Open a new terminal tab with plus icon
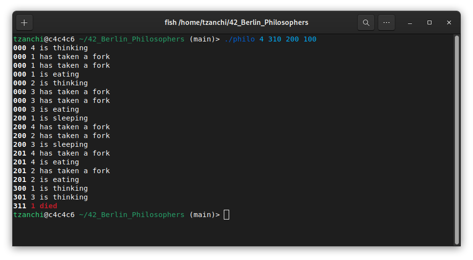Viewport: 473px width, 260px height. click(x=24, y=22)
